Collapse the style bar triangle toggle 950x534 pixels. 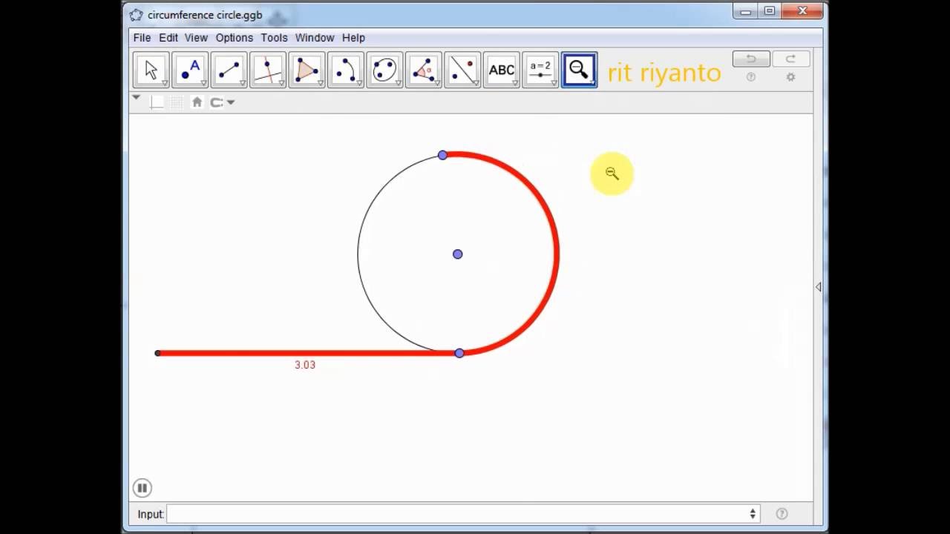tap(136, 97)
